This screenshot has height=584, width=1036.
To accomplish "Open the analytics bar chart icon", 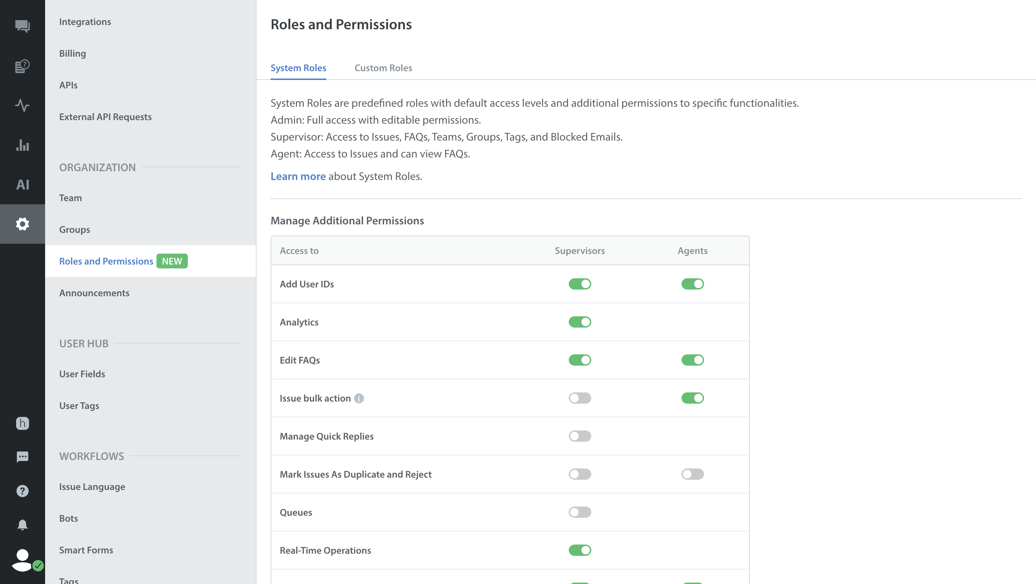I will [23, 145].
